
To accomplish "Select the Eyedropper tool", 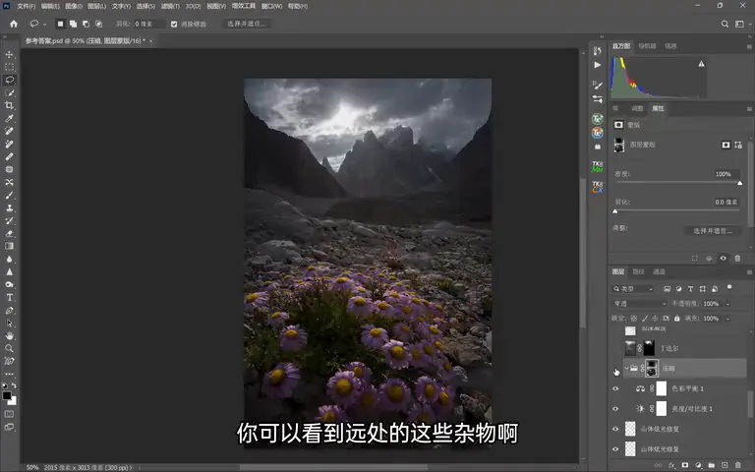I will pyautogui.click(x=9, y=118).
